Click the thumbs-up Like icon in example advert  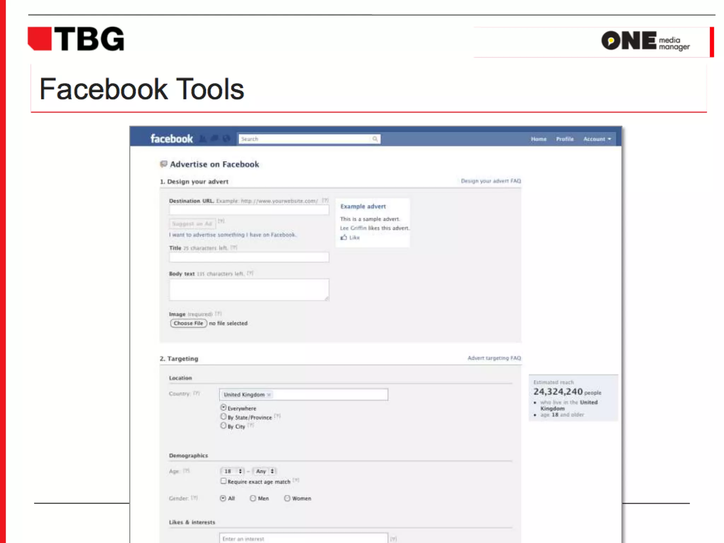point(344,238)
